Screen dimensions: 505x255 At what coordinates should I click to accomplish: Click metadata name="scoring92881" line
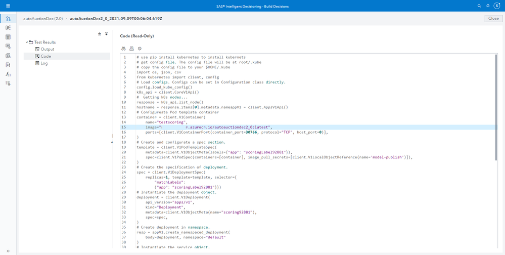click(x=202, y=212)
